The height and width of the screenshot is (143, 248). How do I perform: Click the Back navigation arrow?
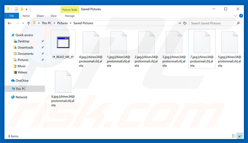(9, 23)
